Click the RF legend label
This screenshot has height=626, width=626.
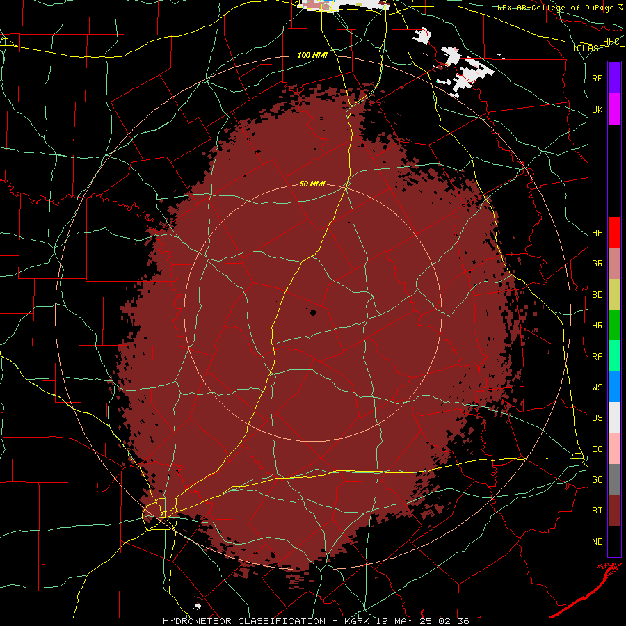(597, 78)
